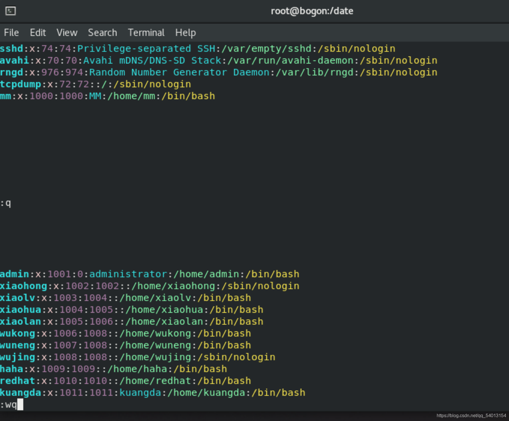Image resolution: width=509 pixels, height=421 pixels.
Task: Click the mm user /home/mm line
Action: point(108,96)
